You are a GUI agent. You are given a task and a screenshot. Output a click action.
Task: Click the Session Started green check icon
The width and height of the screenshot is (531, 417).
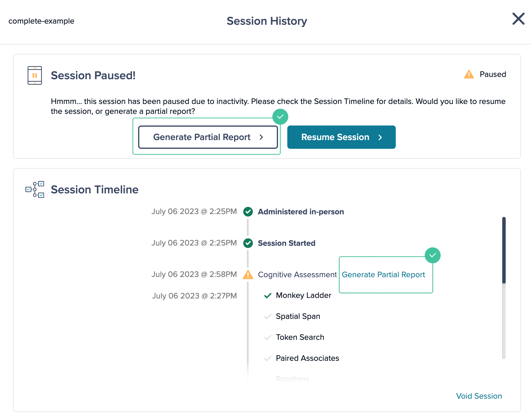(x=248, y=243)
